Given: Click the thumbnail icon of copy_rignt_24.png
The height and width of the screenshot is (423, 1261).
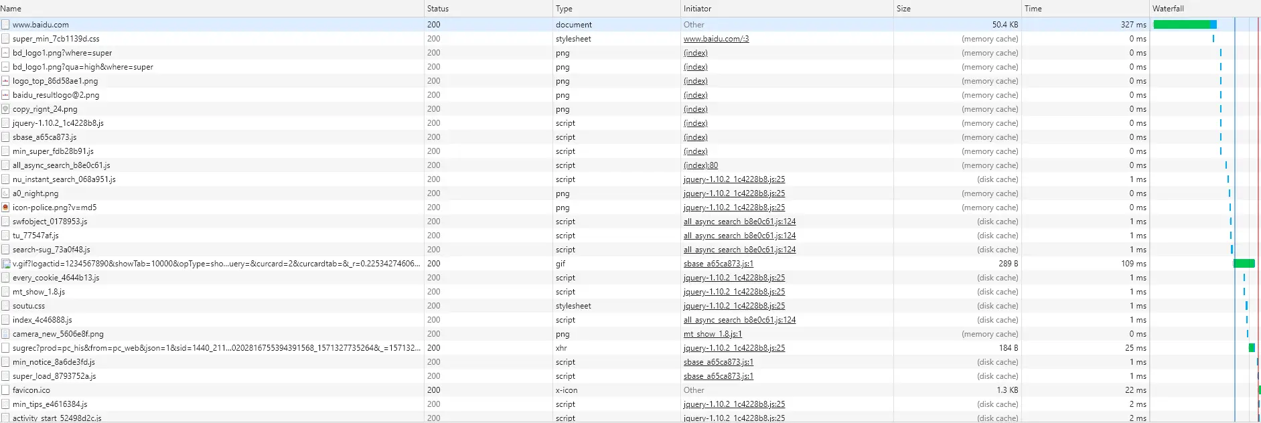Looking at the screenshot, I should (x=5, y=109).
